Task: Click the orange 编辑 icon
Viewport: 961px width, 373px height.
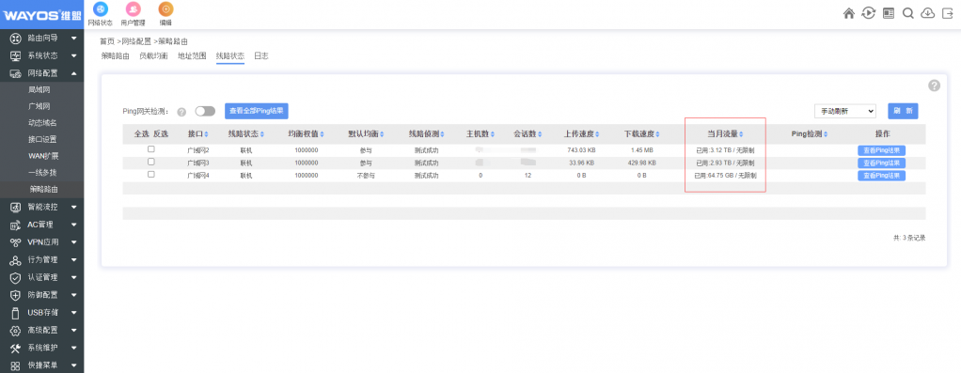Action: [165, 9]
